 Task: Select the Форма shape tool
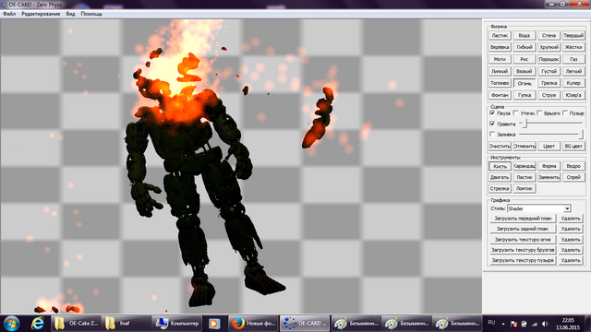[x=549, y=166]
